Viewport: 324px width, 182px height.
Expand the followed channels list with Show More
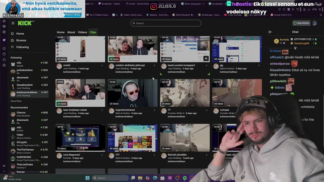[x=16, y=101]
